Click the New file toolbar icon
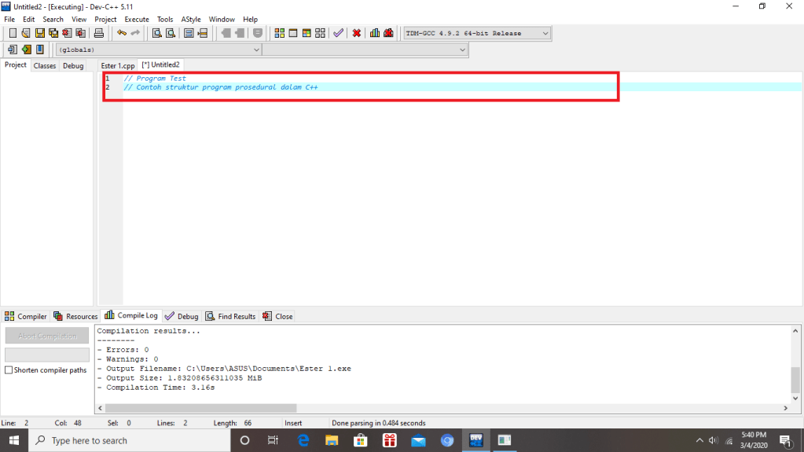 (x=12, y=33)
